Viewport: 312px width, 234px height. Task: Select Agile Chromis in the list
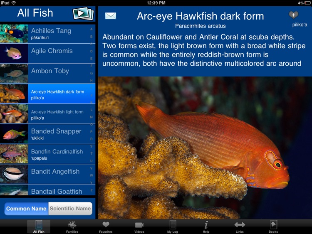[x=47, y=54]
